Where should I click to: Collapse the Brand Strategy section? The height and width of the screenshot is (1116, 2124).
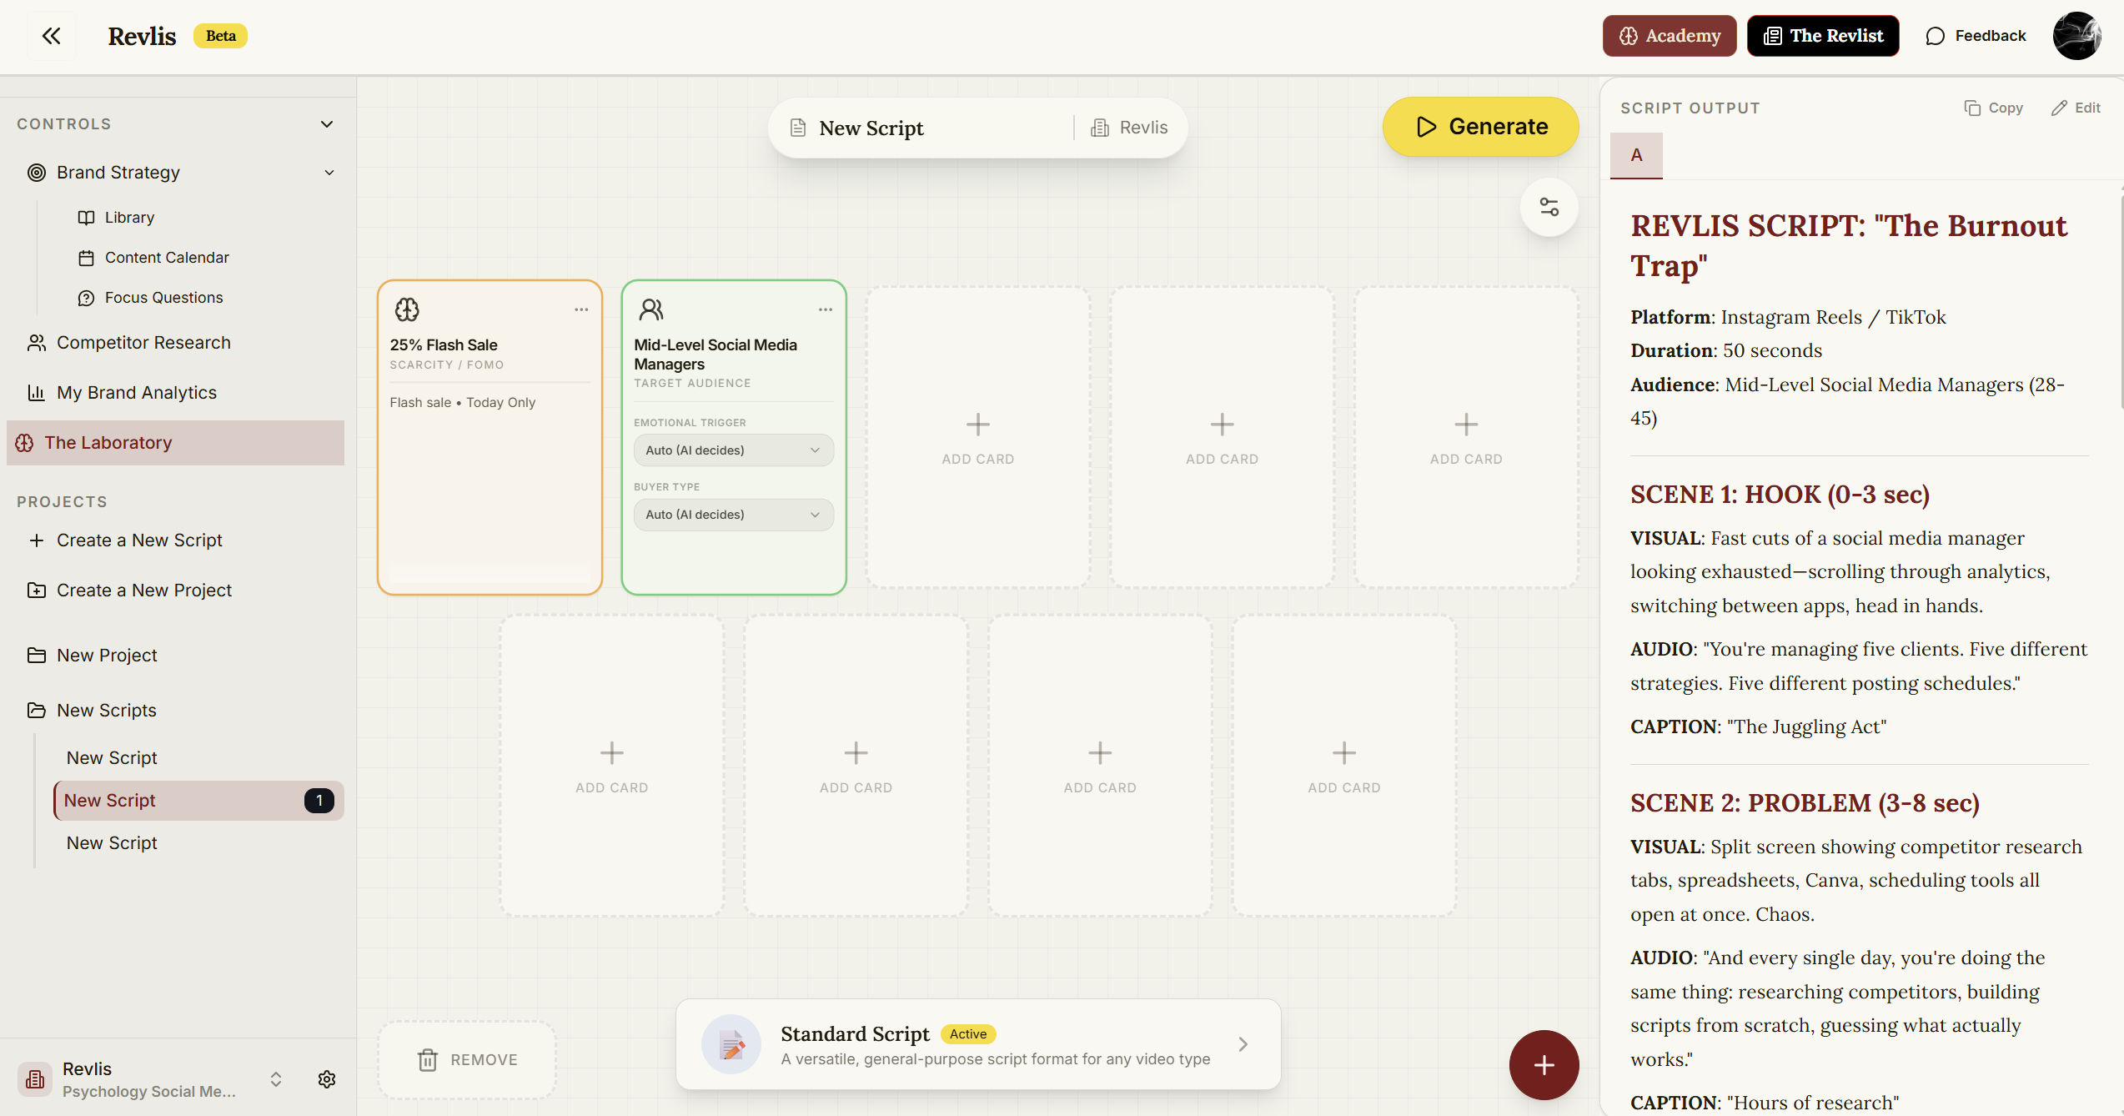(x=329, y=173)
